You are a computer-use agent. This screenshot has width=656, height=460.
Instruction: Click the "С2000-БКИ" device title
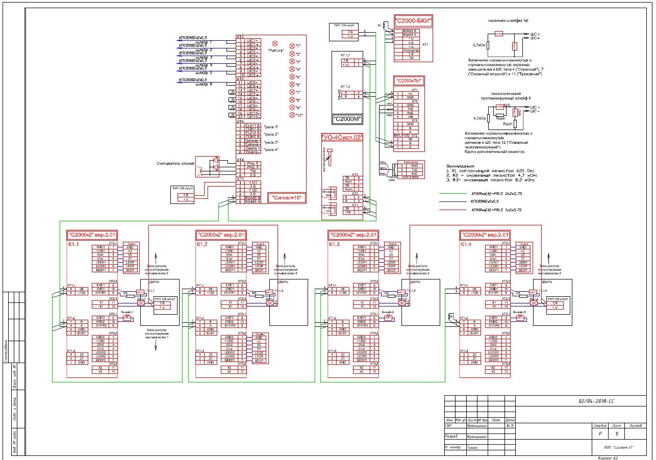tap(413, 21)
